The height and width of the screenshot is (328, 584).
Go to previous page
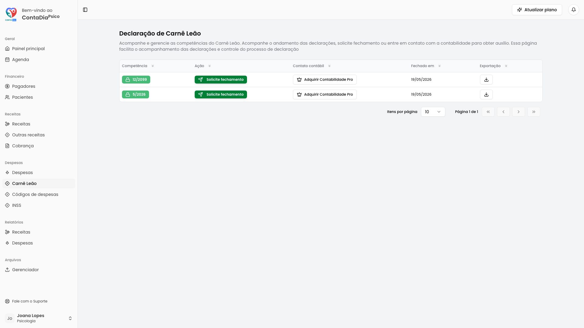pyautogui.click(x=503, y=112)
